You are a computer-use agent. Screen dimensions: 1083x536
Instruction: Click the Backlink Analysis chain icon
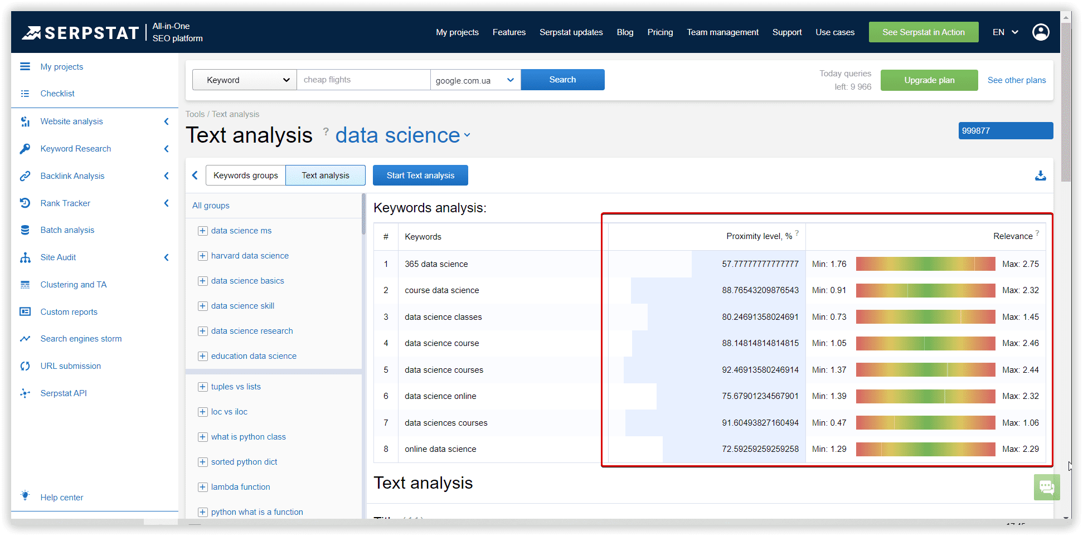(25, 176)
